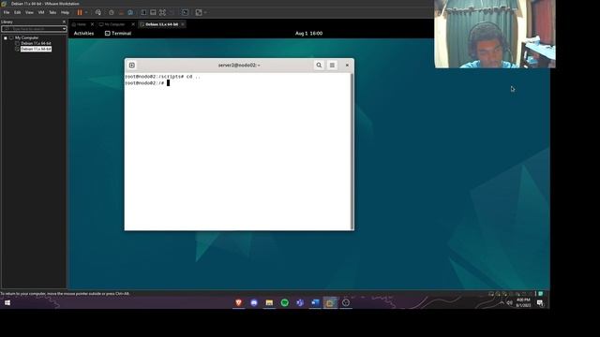
Task: Open new tab in terminal window
Action: 132,66
